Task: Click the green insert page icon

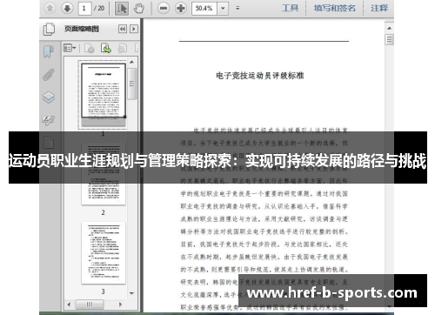Action: coord(106,48)
